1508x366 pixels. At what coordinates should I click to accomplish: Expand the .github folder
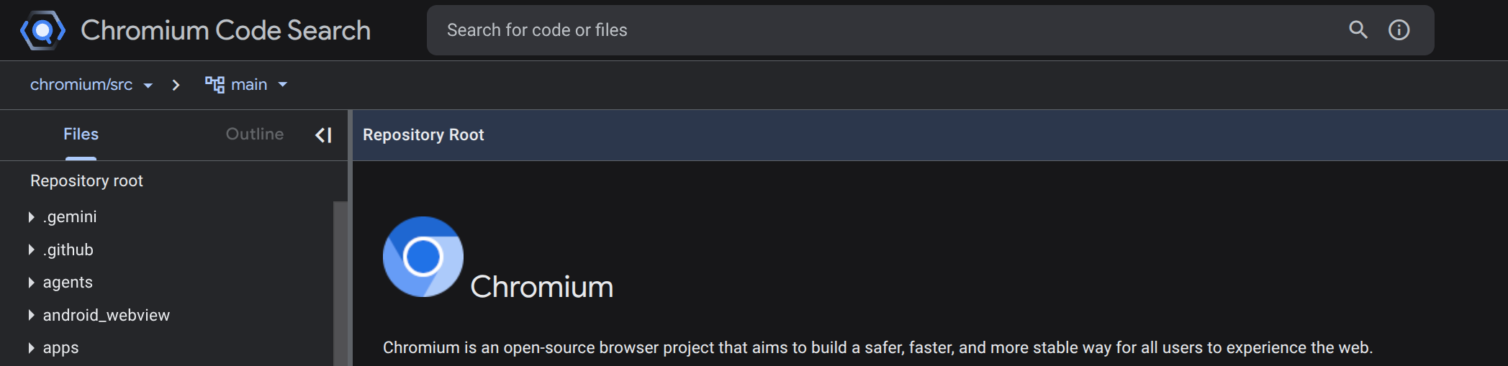click(32, 250)
